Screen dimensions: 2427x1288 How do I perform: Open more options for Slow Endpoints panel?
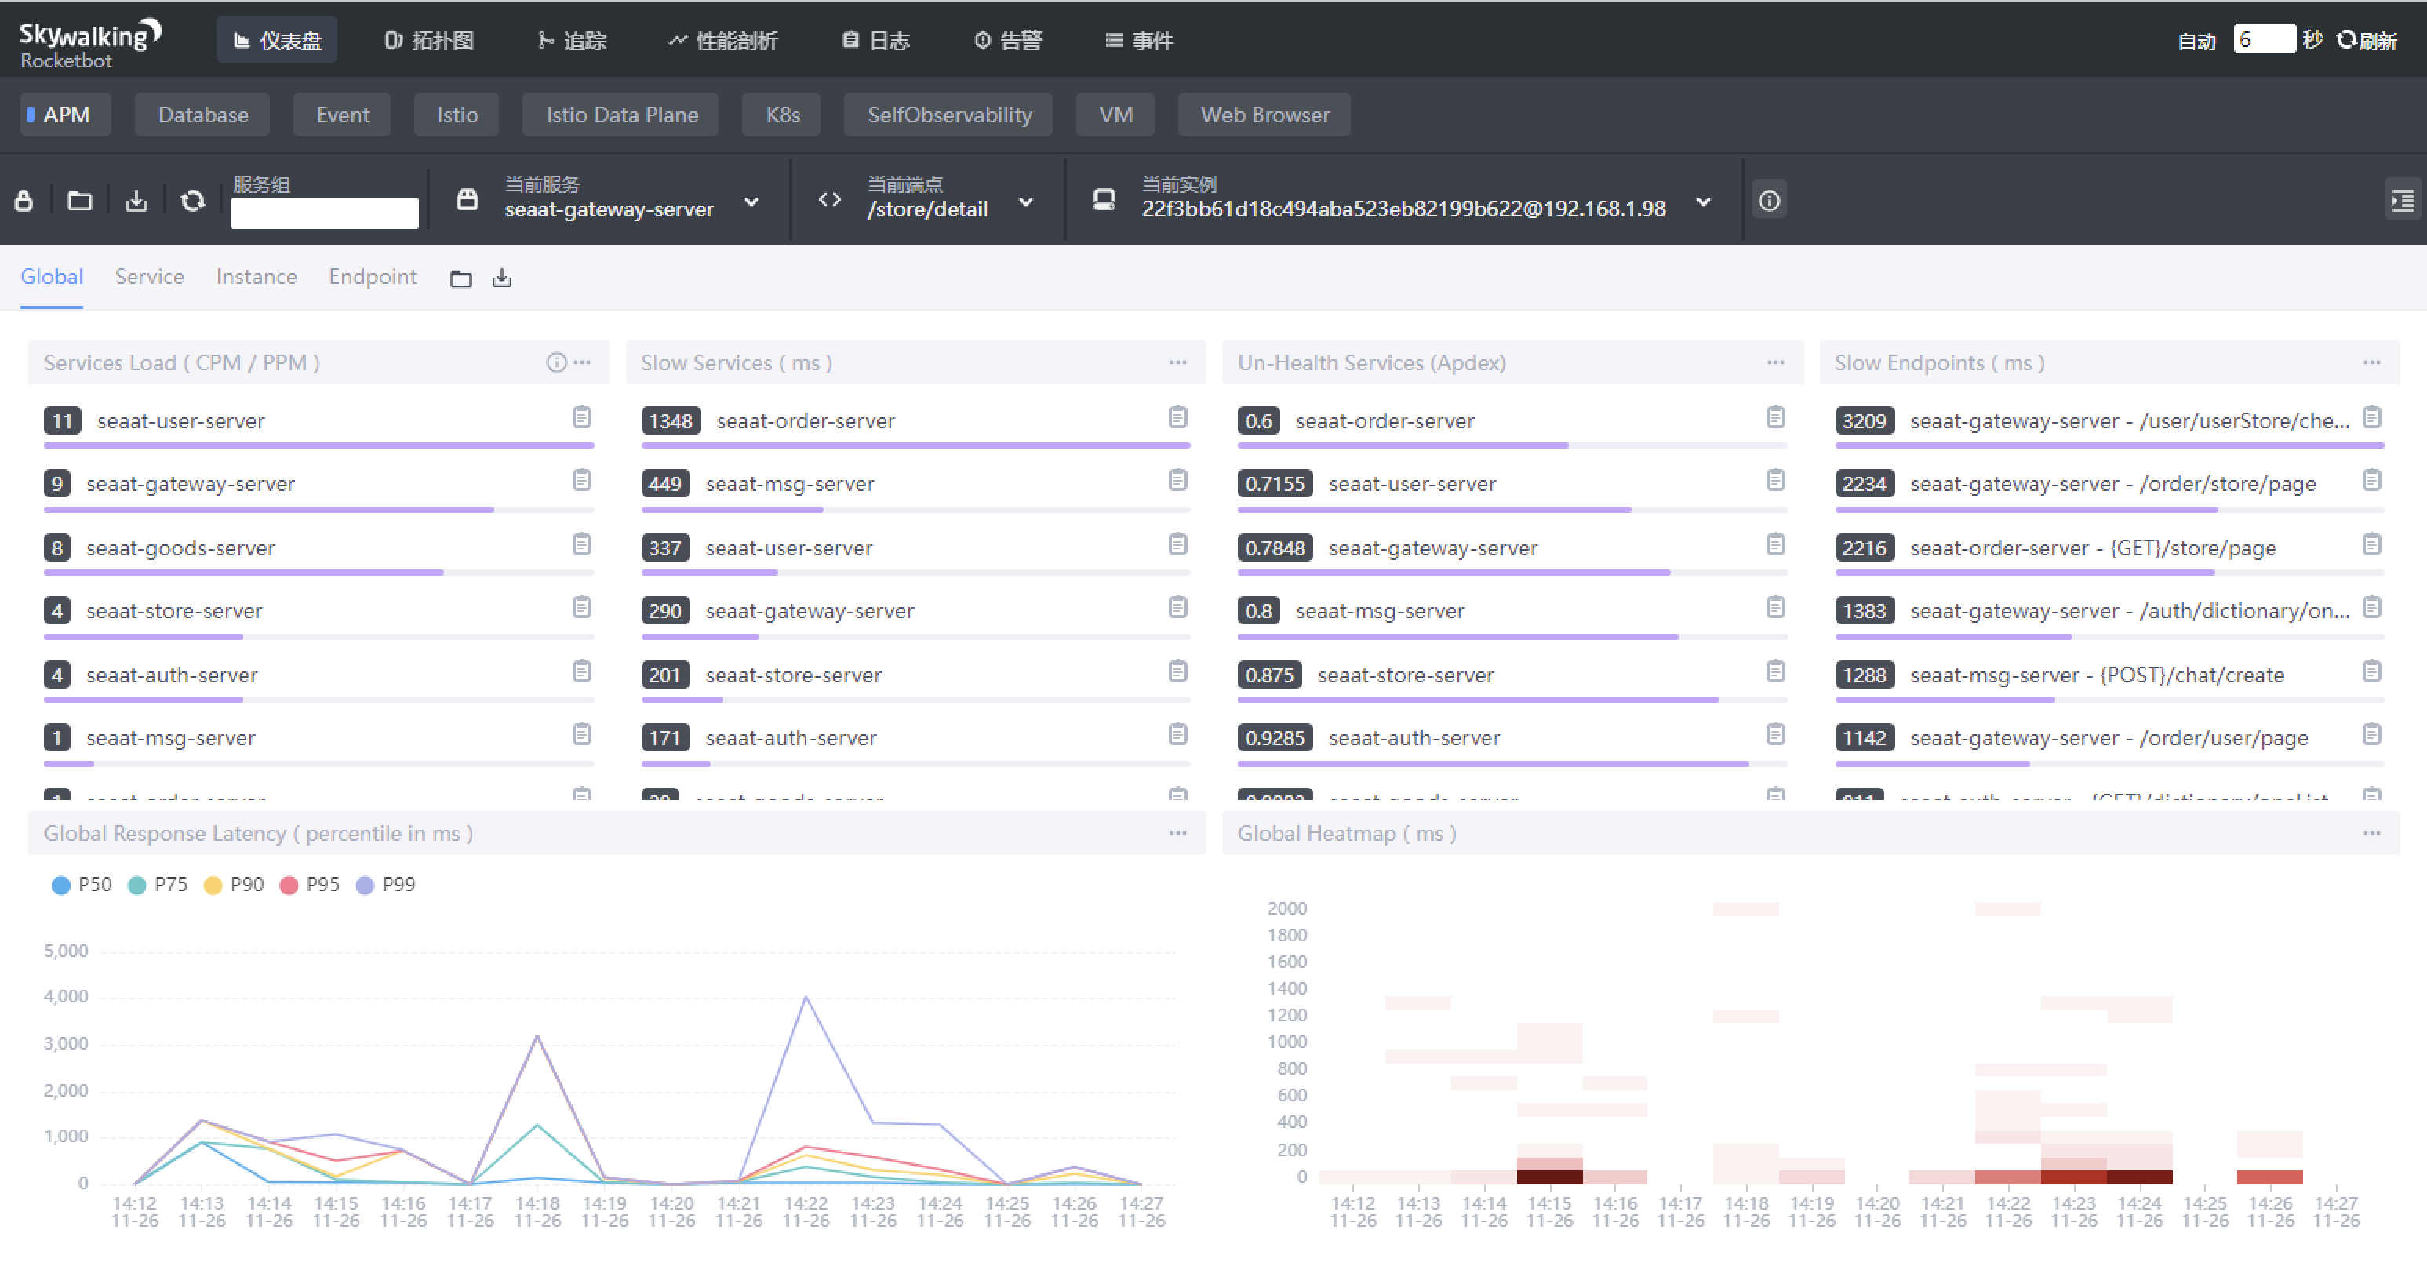(x=2372, y=362)
